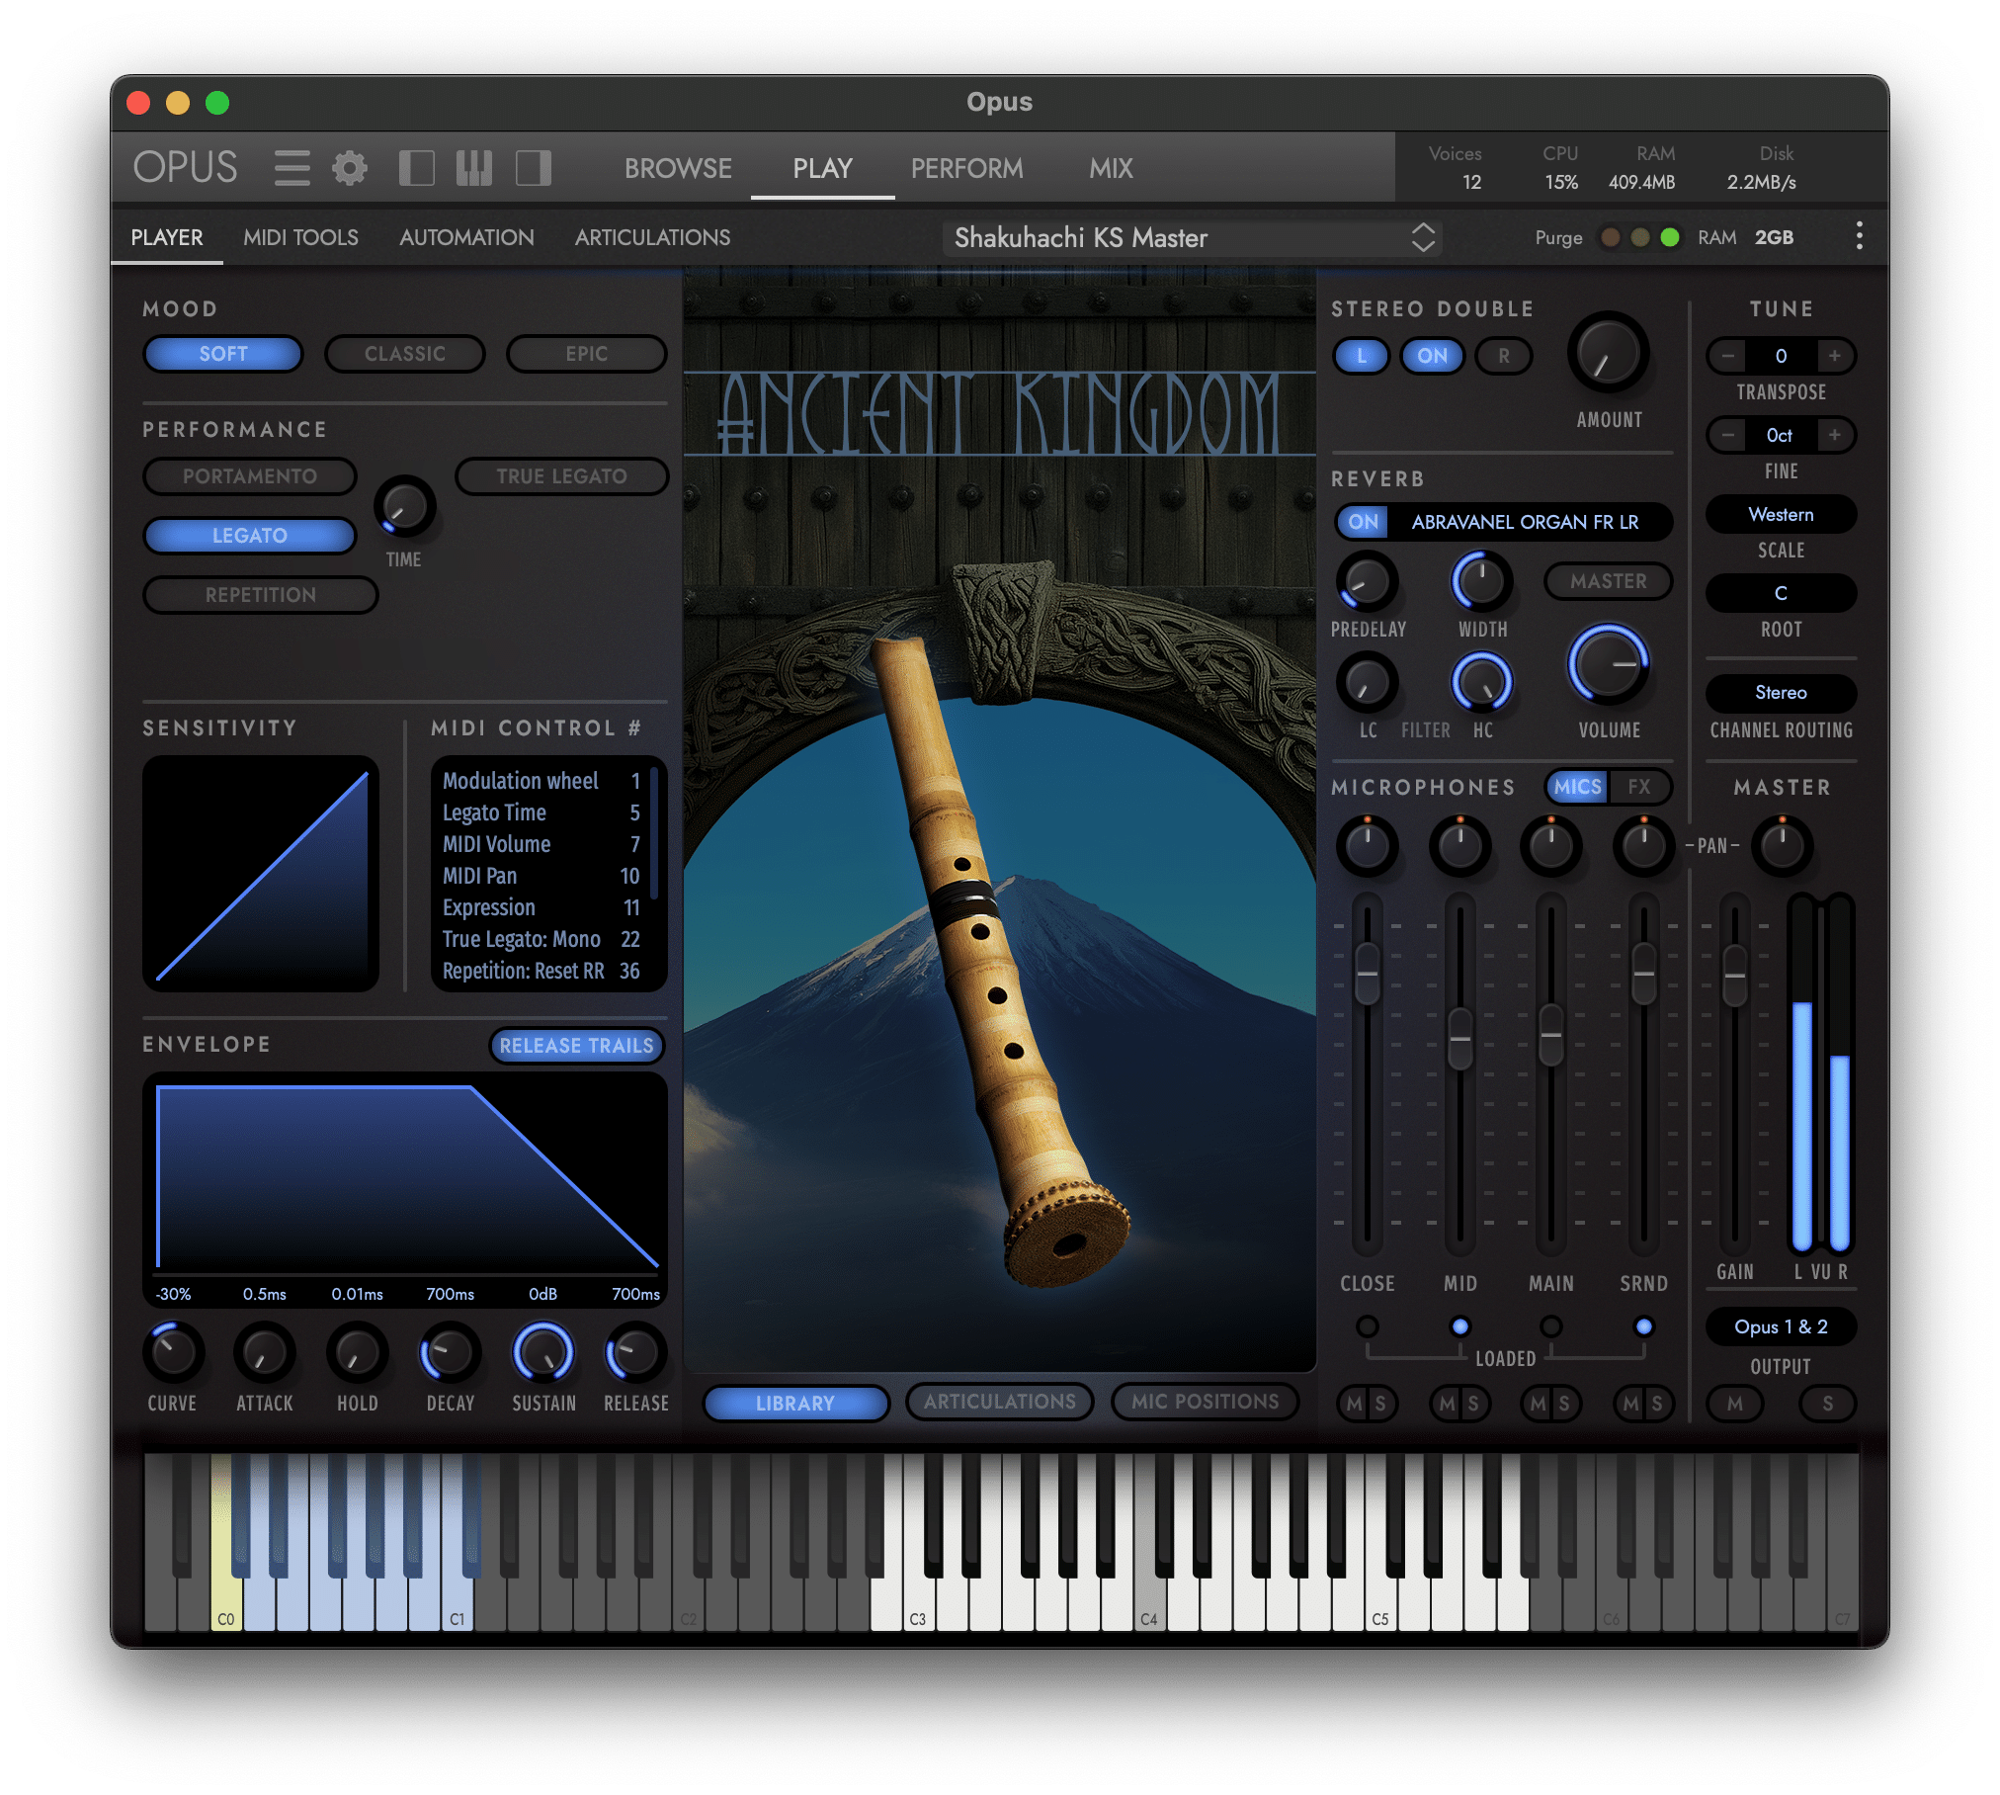The image size is (2000, 1795).
Task: Click the envelope Decay knob
Action: pos(450,1352)
